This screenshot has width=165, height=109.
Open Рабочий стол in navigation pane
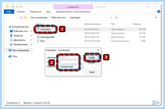point(21,31)
